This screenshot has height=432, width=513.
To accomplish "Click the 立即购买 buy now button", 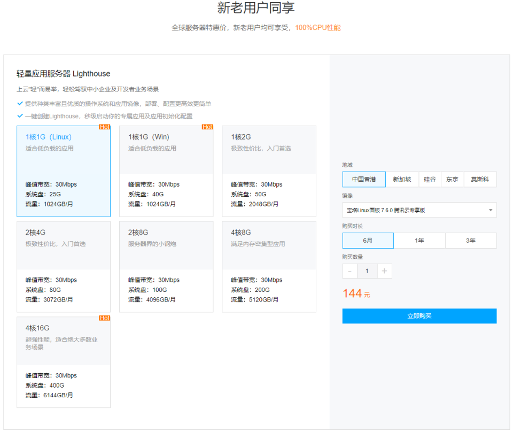I will 419,316.
